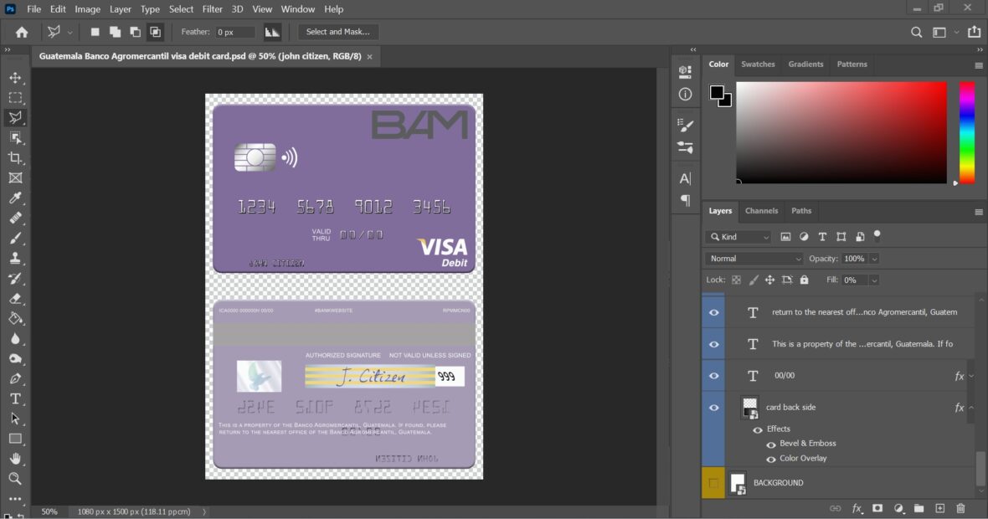
Task: Open the Color panel menu
Action: click(x=979, y=65)
